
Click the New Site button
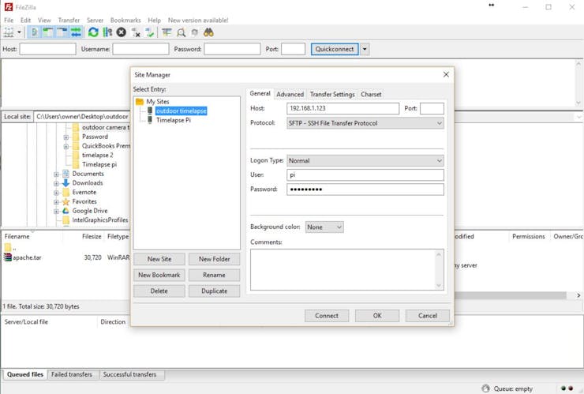pos(159,259)
